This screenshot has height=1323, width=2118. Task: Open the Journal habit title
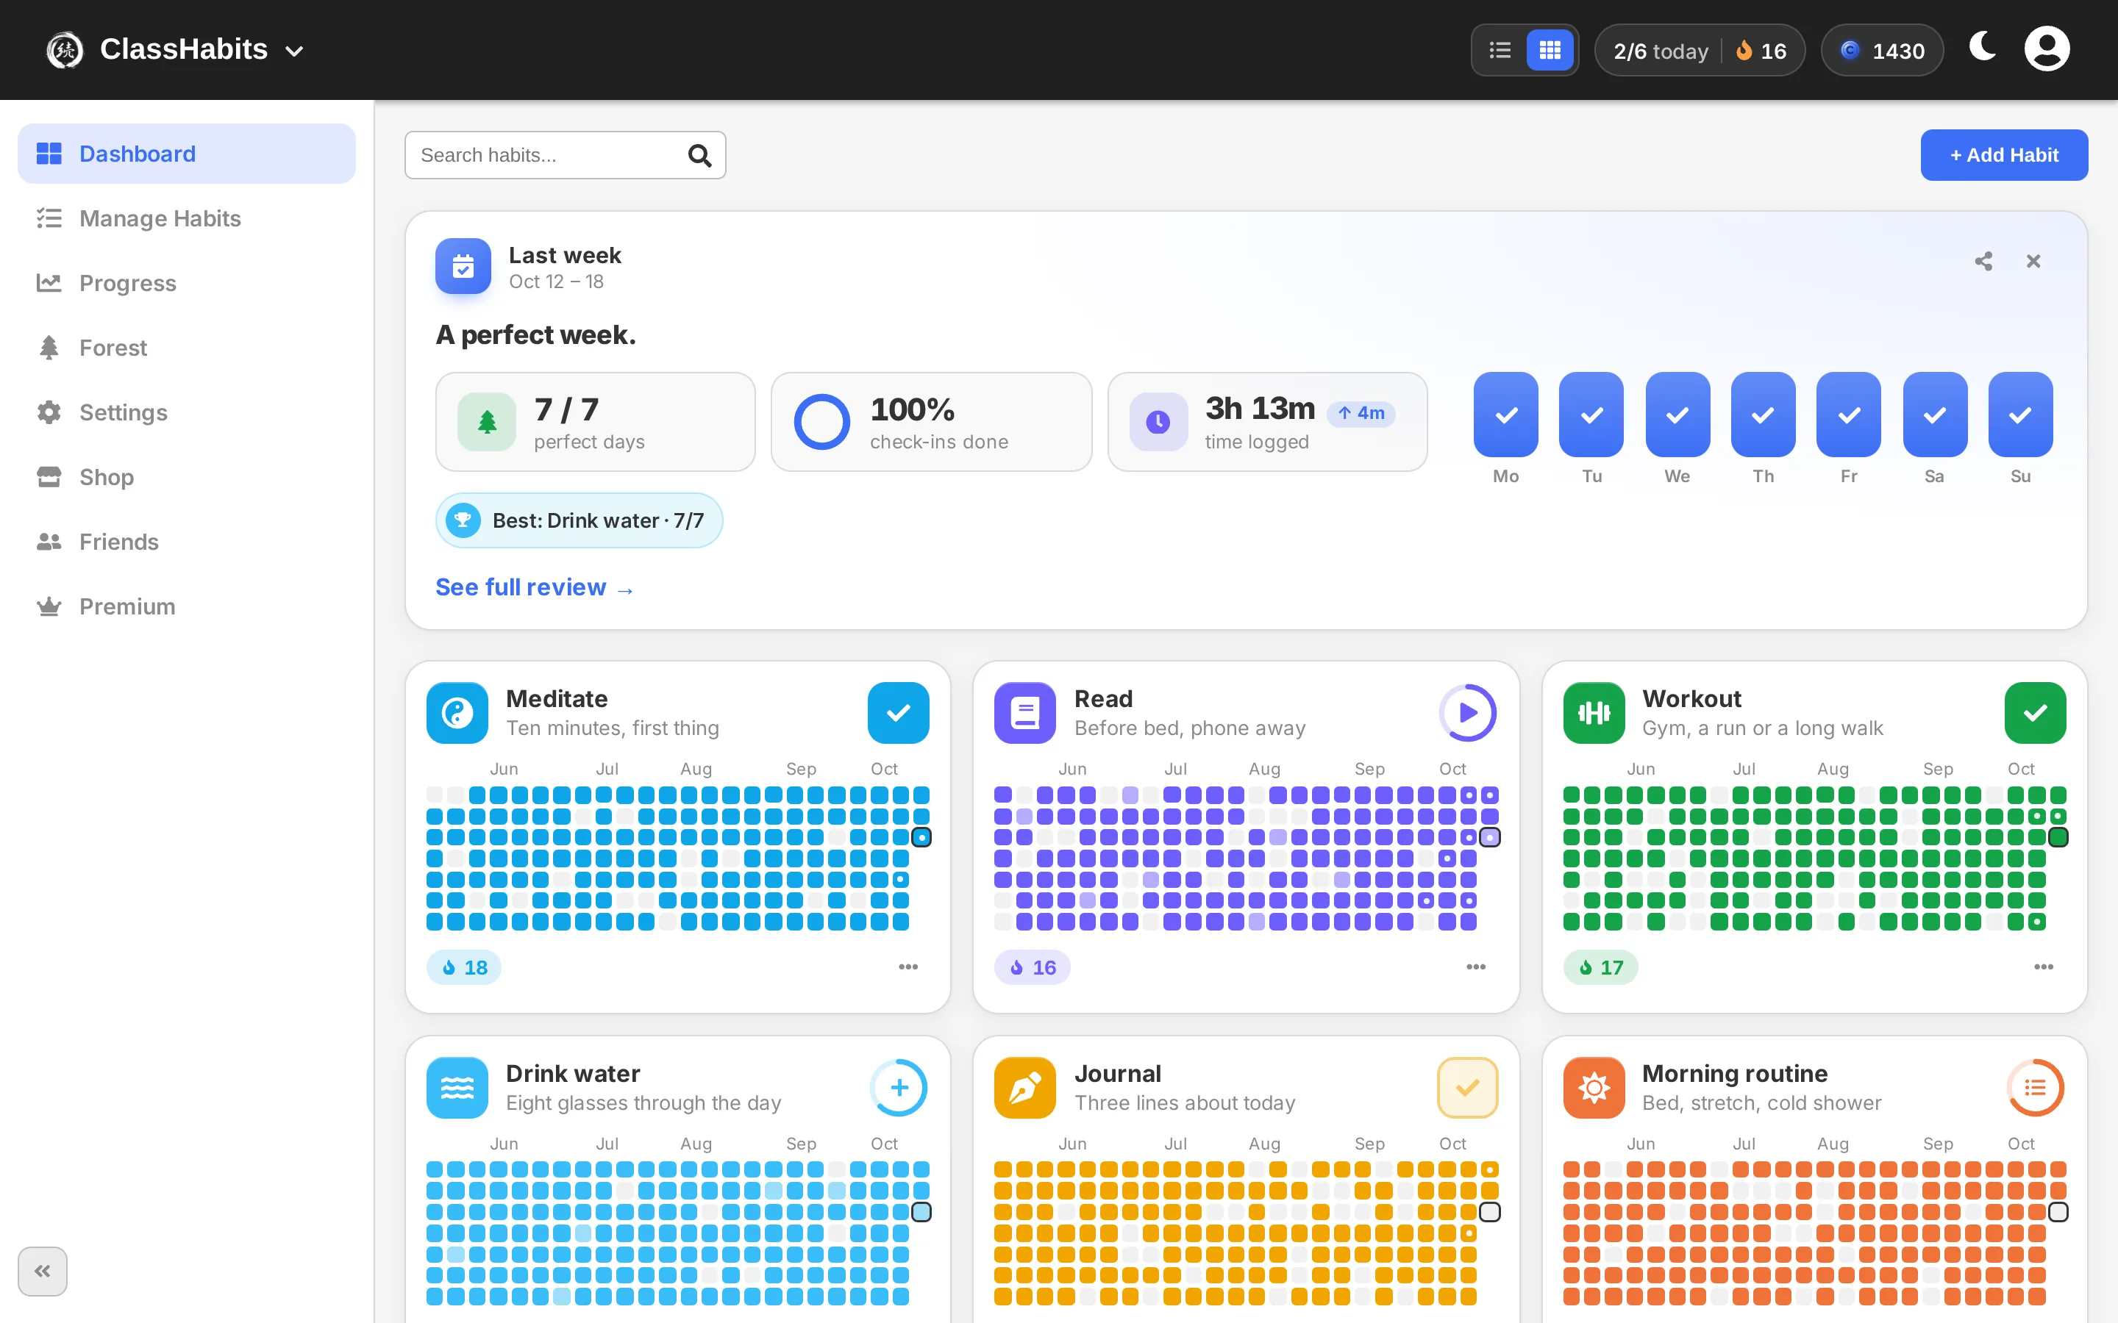click(1118, 1073)
